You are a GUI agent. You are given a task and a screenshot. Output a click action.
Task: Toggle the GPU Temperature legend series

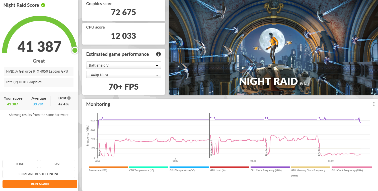click(182, 170)
